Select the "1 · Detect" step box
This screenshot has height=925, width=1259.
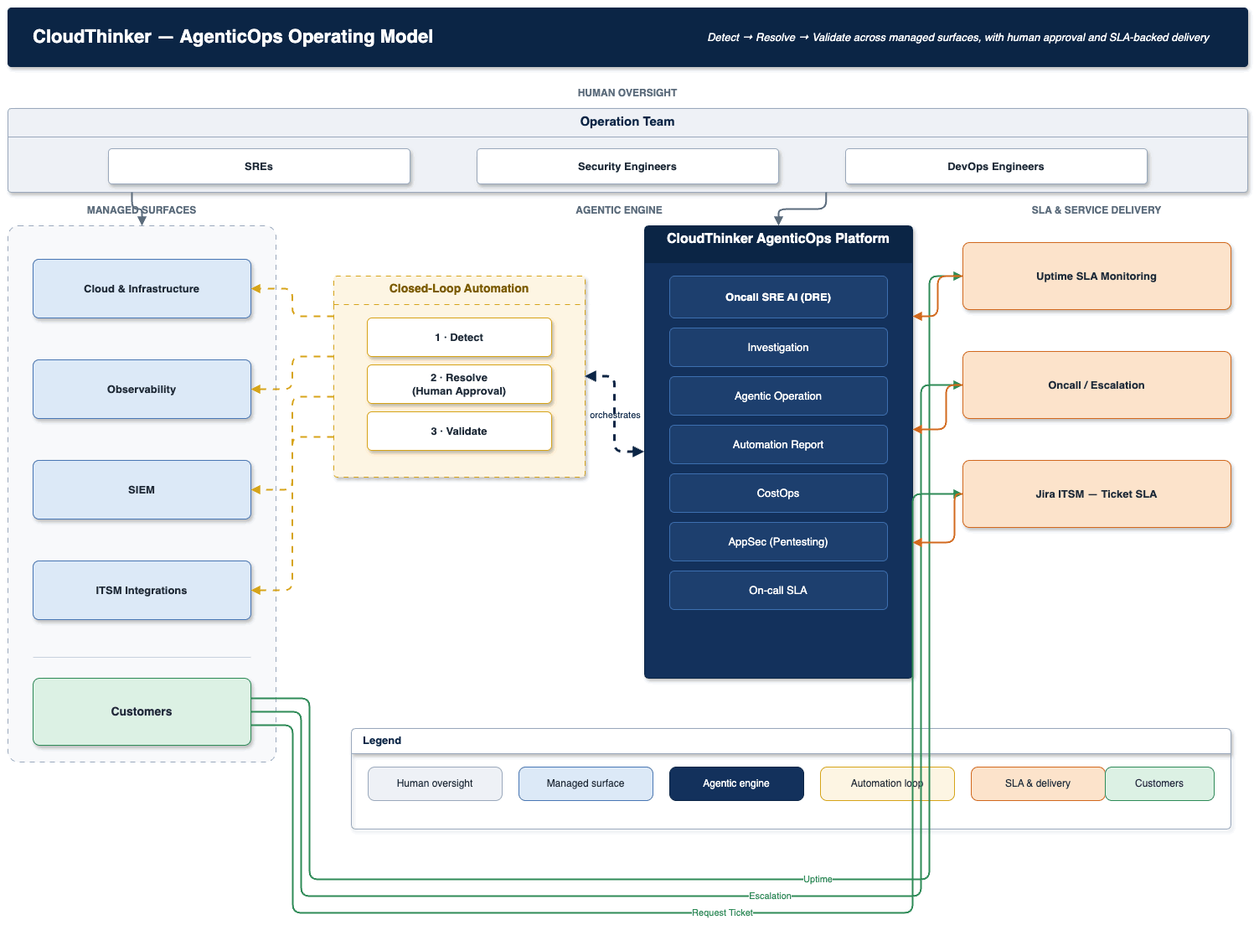[x=459, y=337]
